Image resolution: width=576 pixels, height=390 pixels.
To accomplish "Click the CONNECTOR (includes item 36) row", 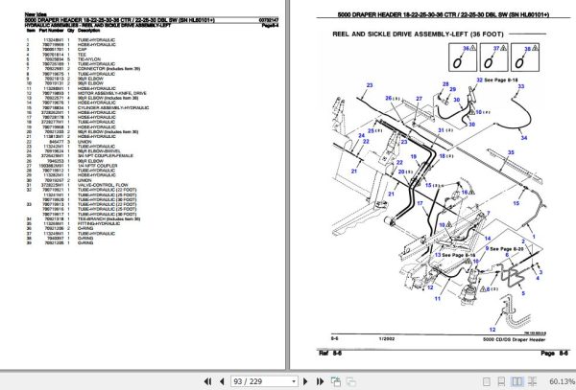I will coord(83,69).
